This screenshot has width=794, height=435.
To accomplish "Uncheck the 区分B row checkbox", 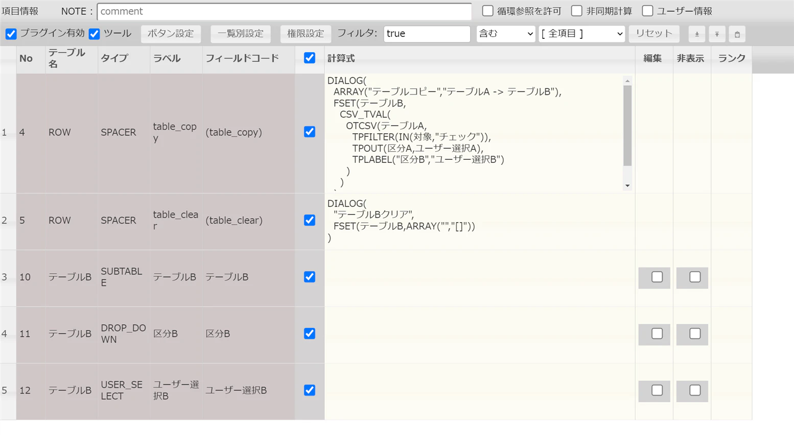I will [x=310, y=333].
